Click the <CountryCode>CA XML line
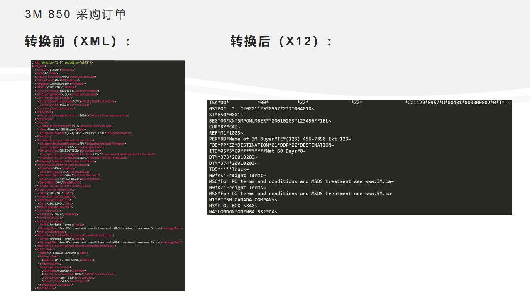 click(x=66, y=281)
